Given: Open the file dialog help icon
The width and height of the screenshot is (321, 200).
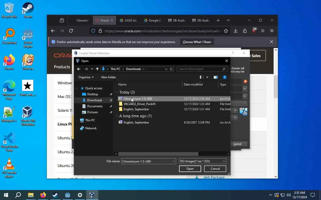Looking at the screenshot, I should [225, 77].
